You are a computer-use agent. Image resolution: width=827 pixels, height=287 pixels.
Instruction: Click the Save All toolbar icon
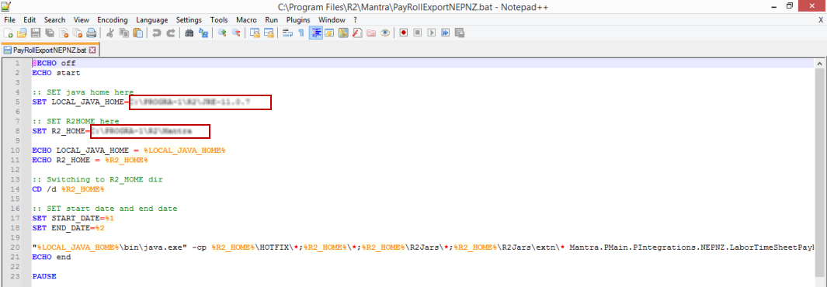pyautogui.click(x=50, y=33)
